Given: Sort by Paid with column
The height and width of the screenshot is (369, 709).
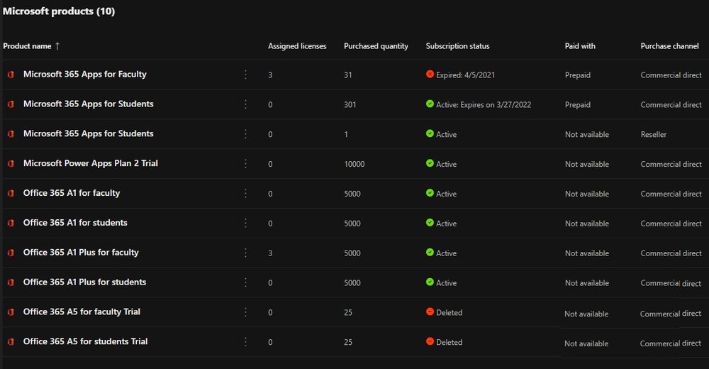Looking at the screenshot, I should pyautogui.click(x=580, y=46).
